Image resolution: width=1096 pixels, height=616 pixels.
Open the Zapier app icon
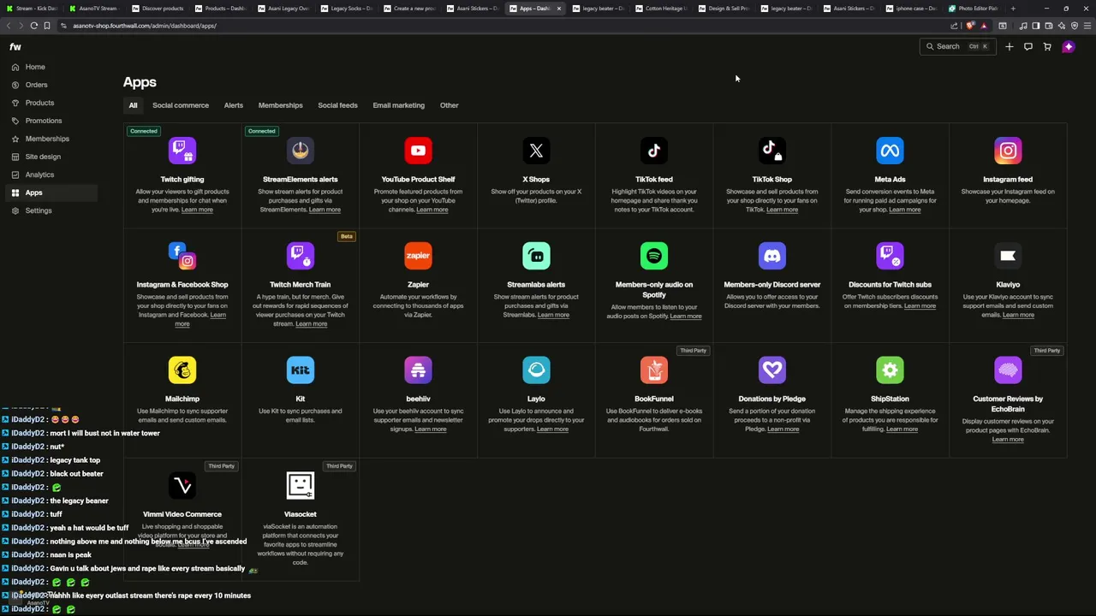(x=418, y=256)
